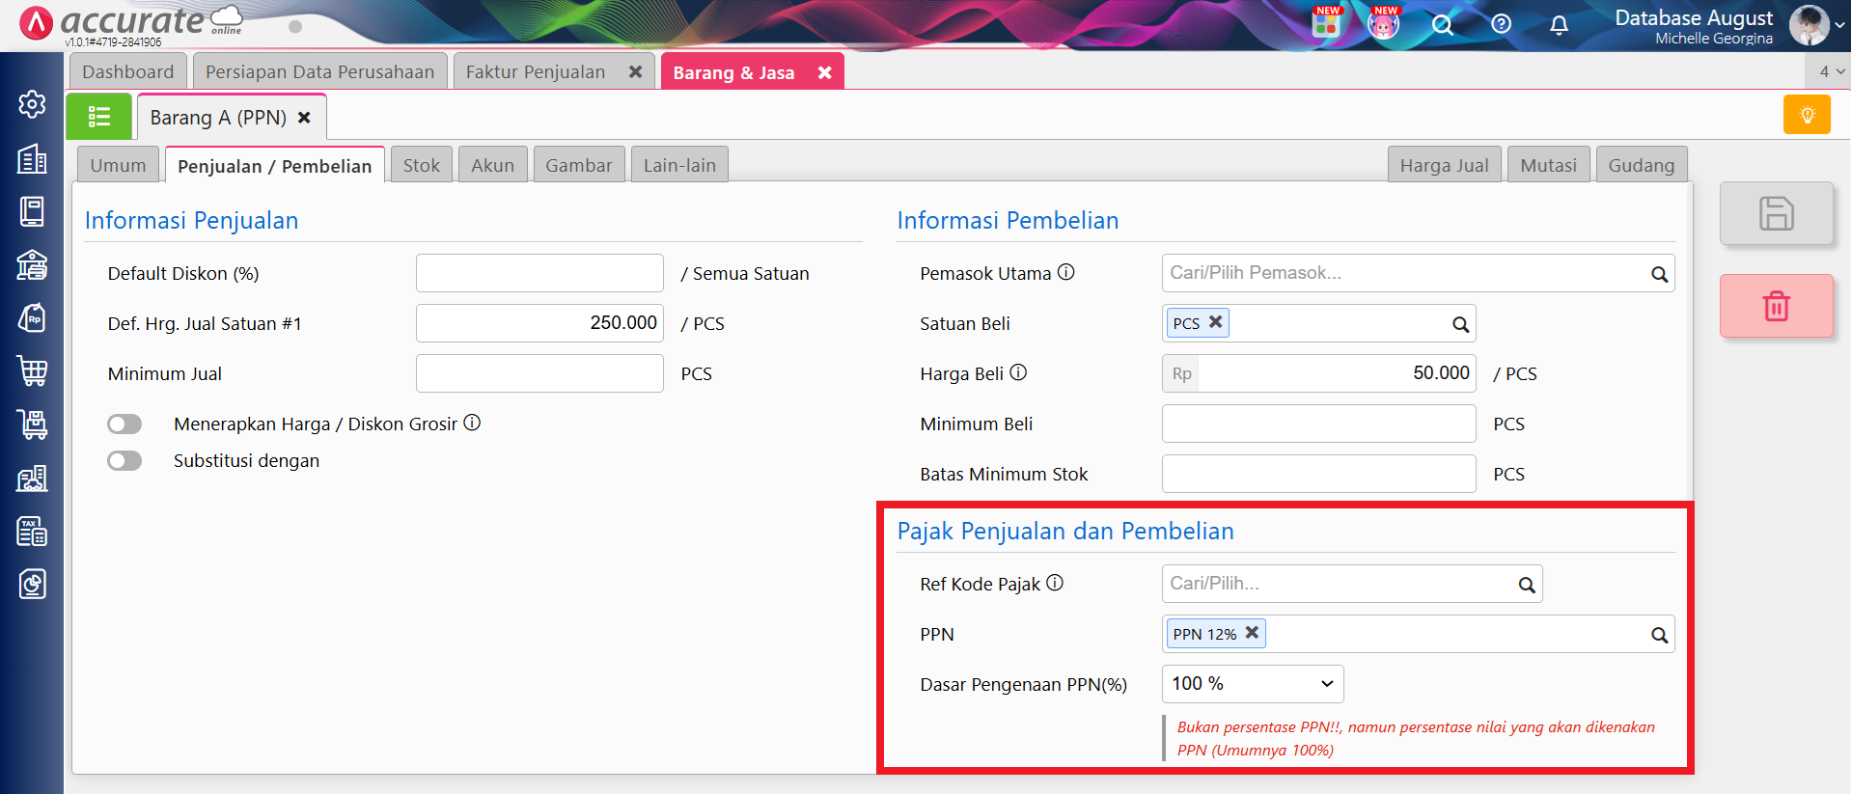Viewport: 1851px width, 794px height.
Task: Switch to the Akun tab
Action: [493, 165]
